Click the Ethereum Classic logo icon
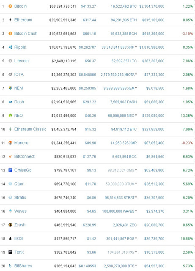The image size is (195, 271). click(x=10, y=129)
